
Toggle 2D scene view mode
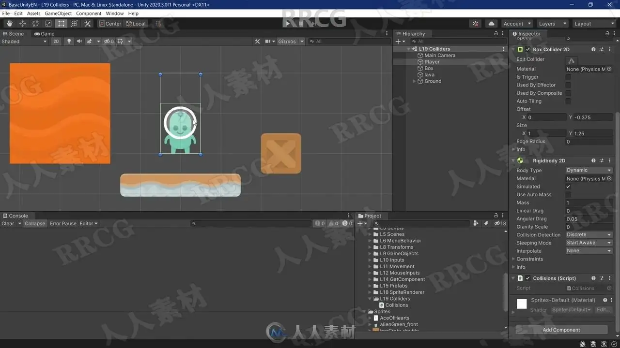point(56,42)
